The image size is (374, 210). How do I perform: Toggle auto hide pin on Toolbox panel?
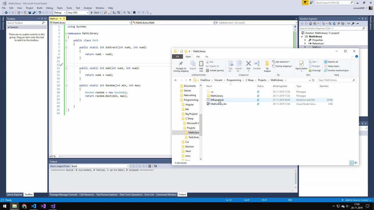pos(42,19)
